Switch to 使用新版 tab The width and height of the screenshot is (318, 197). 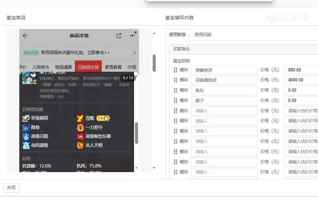tap(177, 34)
